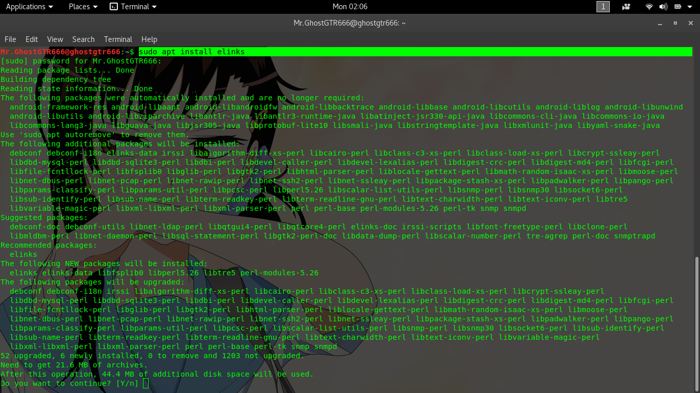Click 'Do you want to continue? [Y/n]' prompt
This screenshot has height=393, width=700.
(69, 383)
